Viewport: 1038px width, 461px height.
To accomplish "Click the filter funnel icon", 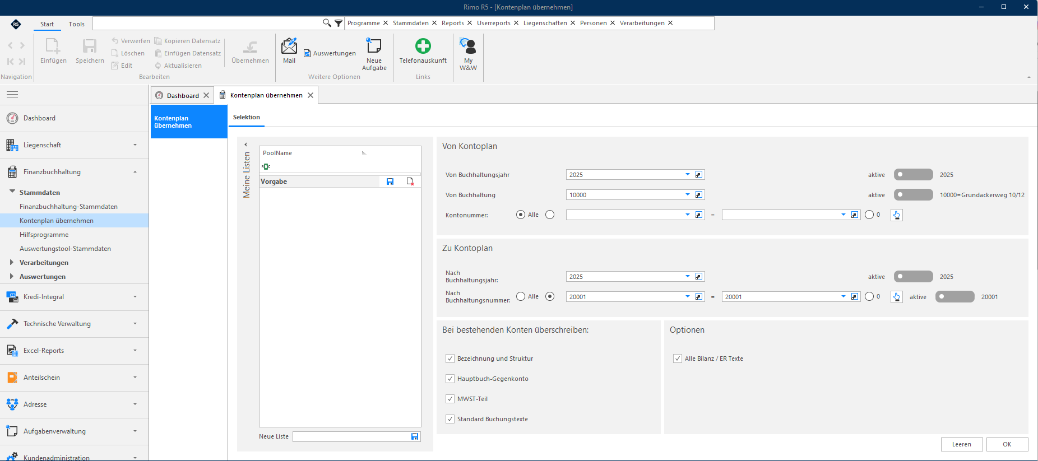I will 339,23.
